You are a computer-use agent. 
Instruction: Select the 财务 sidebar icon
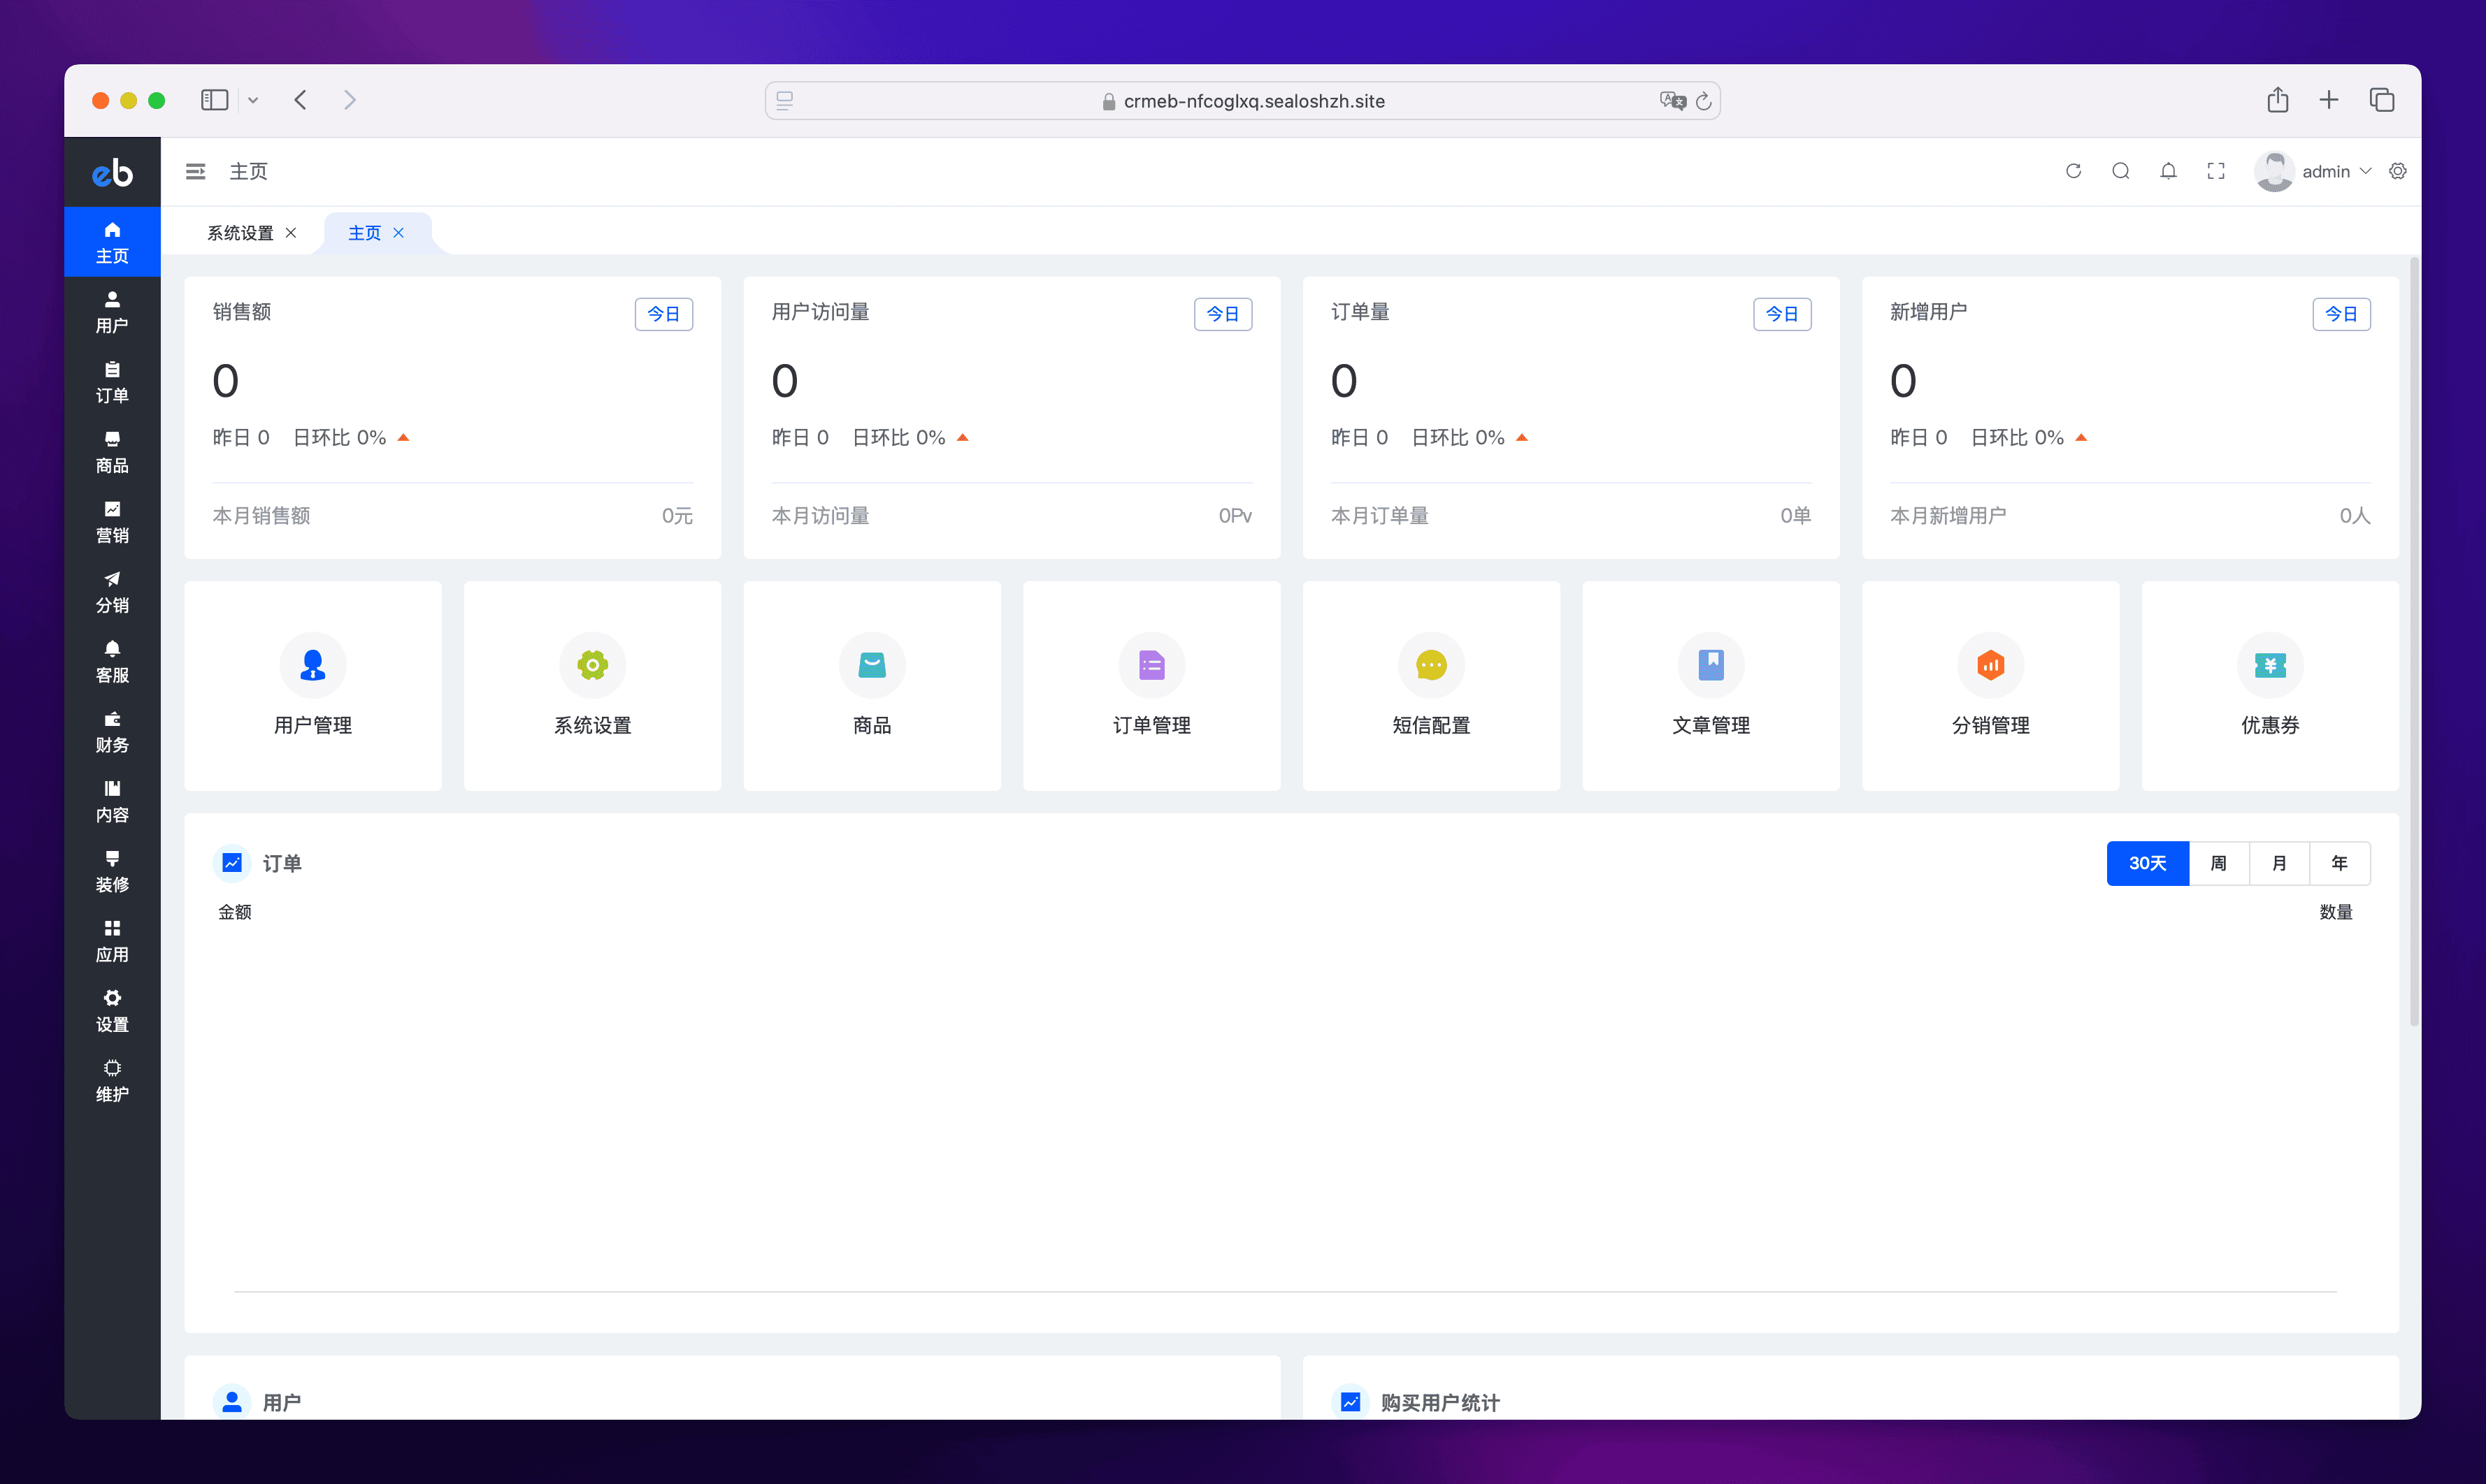click(x=111, y=731)
